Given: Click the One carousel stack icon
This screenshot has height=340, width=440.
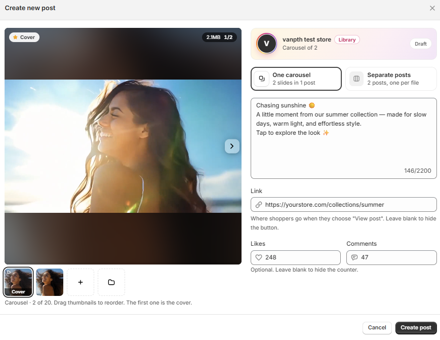Looking at the screenshot, I should [262, 79].
